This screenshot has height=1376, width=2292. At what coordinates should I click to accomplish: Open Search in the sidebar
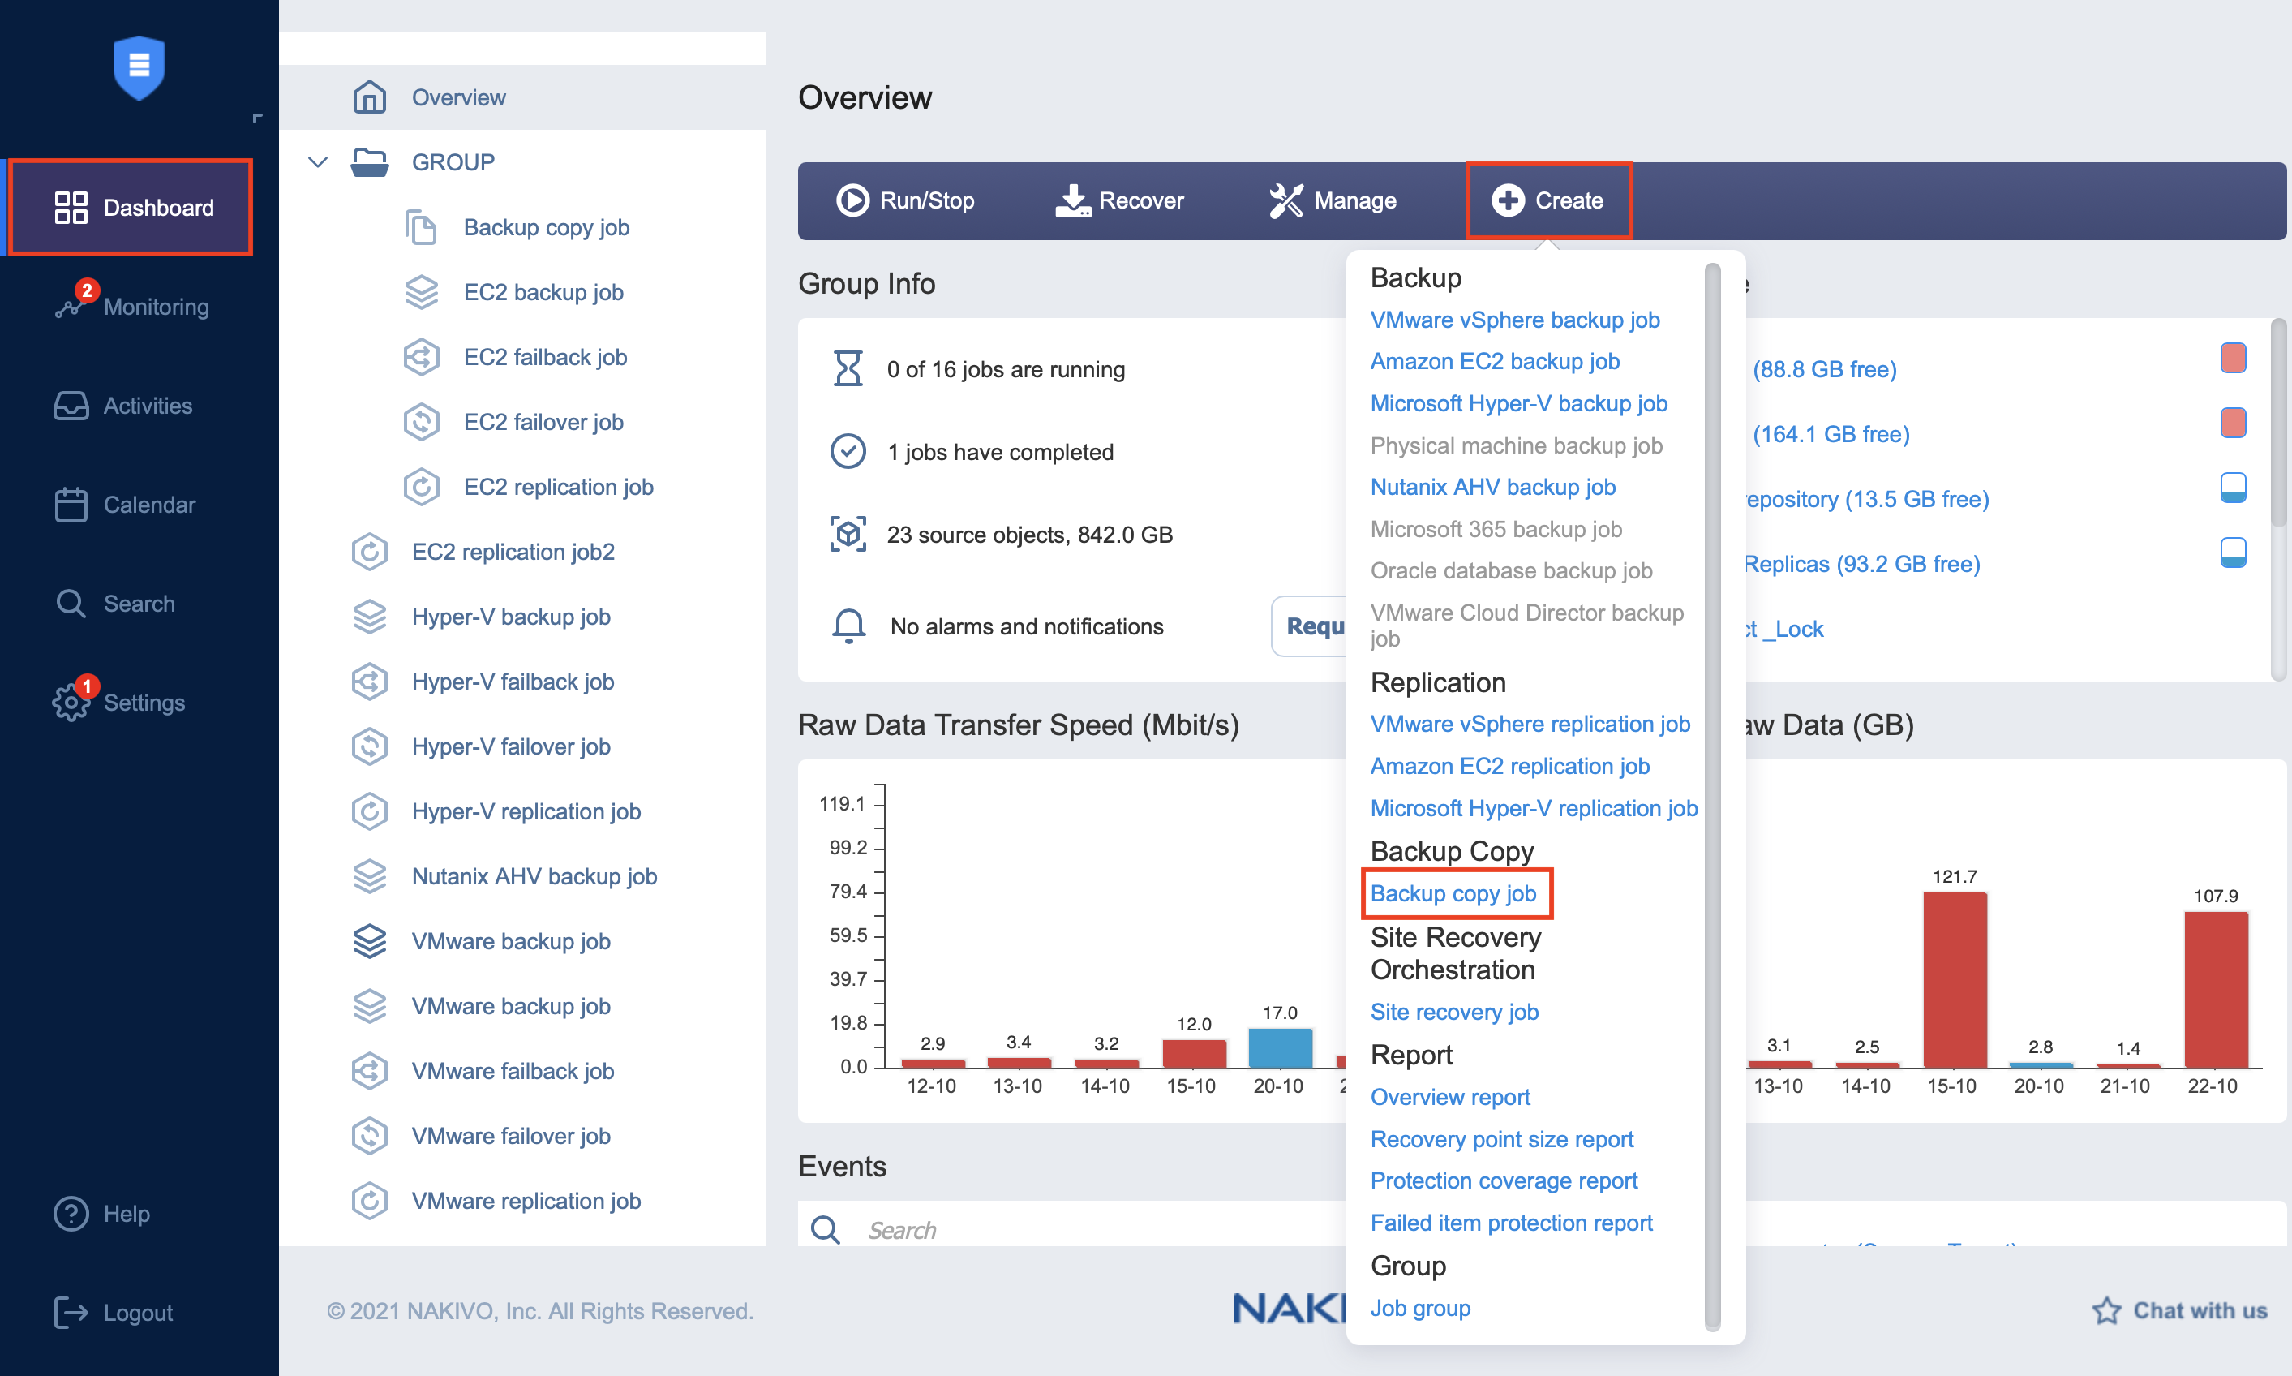click(115, 604)
